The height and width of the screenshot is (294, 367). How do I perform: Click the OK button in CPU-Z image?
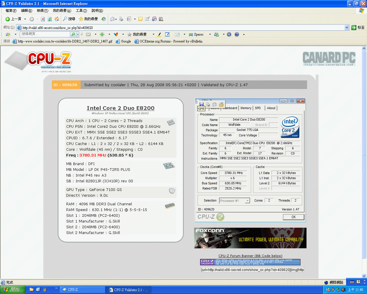point(294,217)
